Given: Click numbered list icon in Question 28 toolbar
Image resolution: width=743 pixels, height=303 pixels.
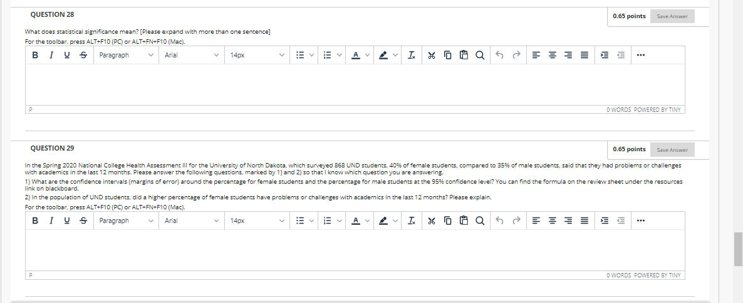Looking at the screenshot, I should [326, 56].
